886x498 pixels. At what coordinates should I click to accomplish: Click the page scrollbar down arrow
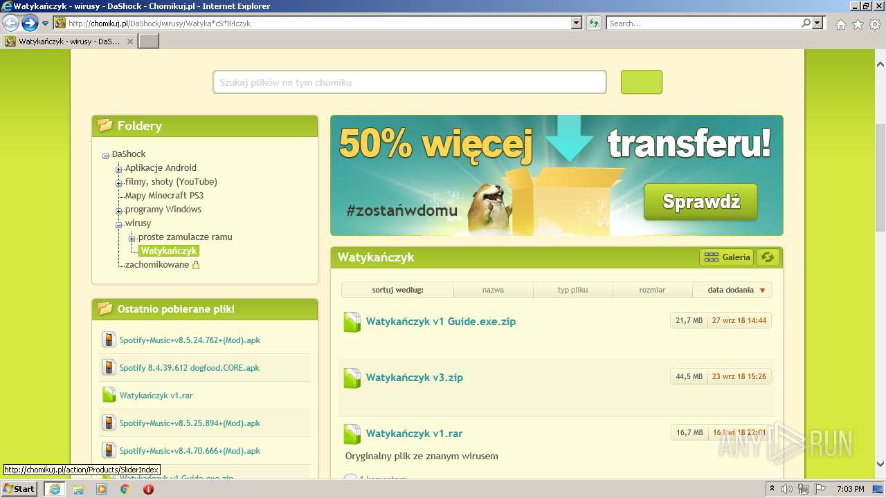point(880,465)
